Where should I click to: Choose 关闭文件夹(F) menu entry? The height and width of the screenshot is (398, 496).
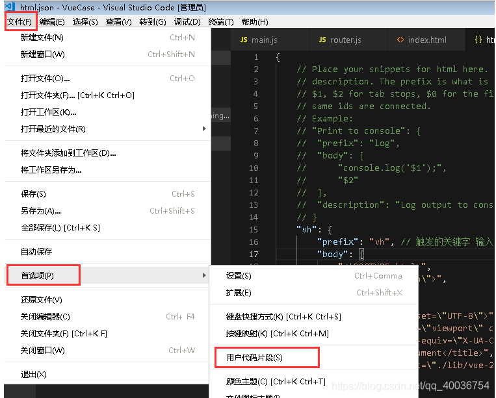point(107,334)
